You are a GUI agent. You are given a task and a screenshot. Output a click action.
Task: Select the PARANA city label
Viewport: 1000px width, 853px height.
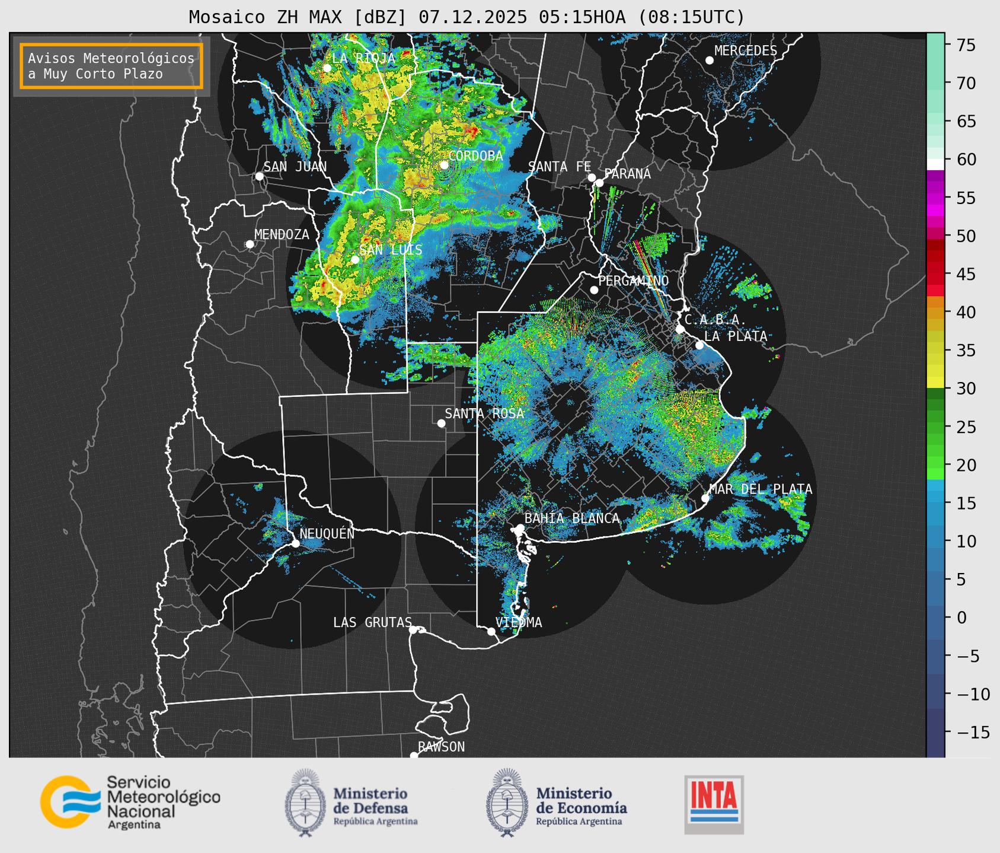pos(627,174)
